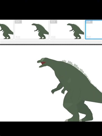Image resolution: width=102 pixels, height=136 pixels.
Task: Click the frame number label 316
Action: coord(89,22)
